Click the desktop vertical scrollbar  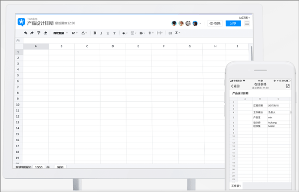coord(252,54)
